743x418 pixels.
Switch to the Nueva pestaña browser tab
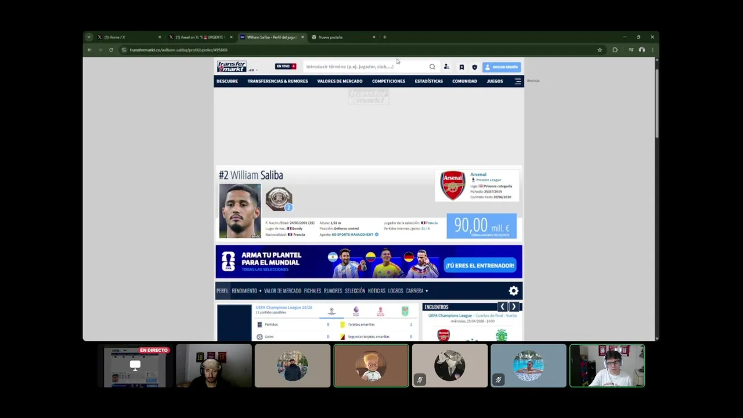(x=343, y=37)
